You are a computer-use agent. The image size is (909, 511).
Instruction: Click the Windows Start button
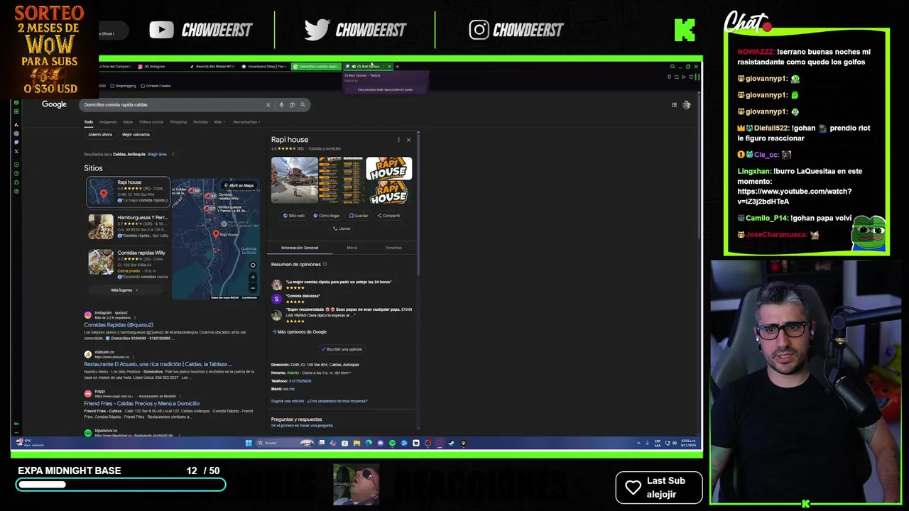point(249,443)
